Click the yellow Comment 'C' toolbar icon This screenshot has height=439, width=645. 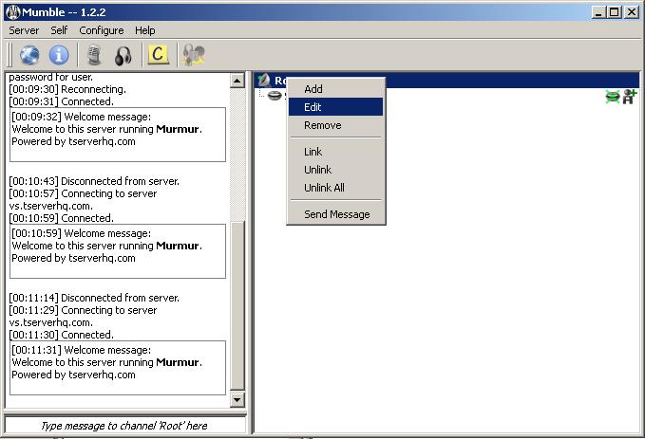pos(158,54)
